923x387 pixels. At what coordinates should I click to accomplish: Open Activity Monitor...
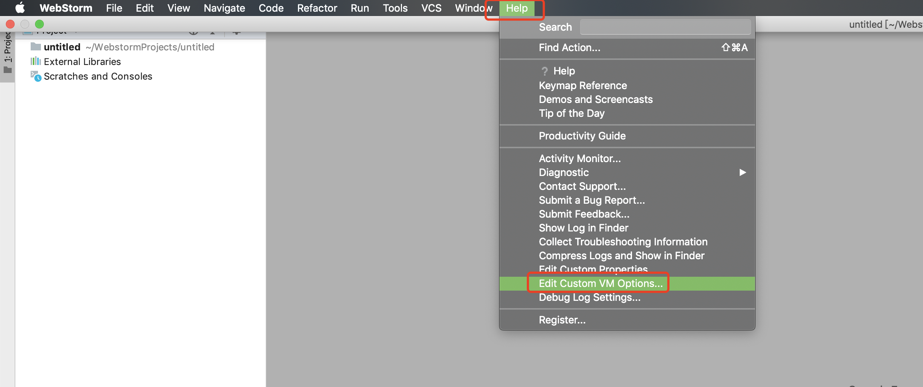click(x=627, y=158)
